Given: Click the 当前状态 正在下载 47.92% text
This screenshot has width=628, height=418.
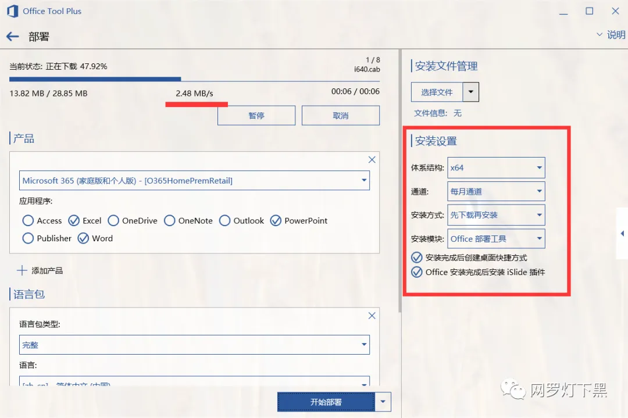Looking at the screenshot, I should pos(59,66).
